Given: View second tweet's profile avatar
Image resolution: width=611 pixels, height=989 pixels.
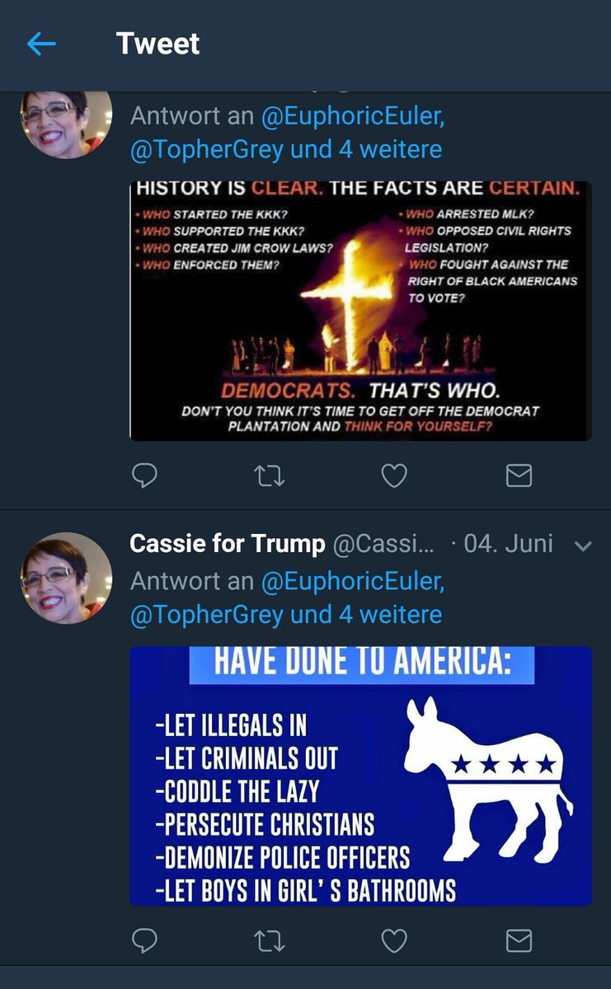Looking at the screenshot, I should (66, 578).
